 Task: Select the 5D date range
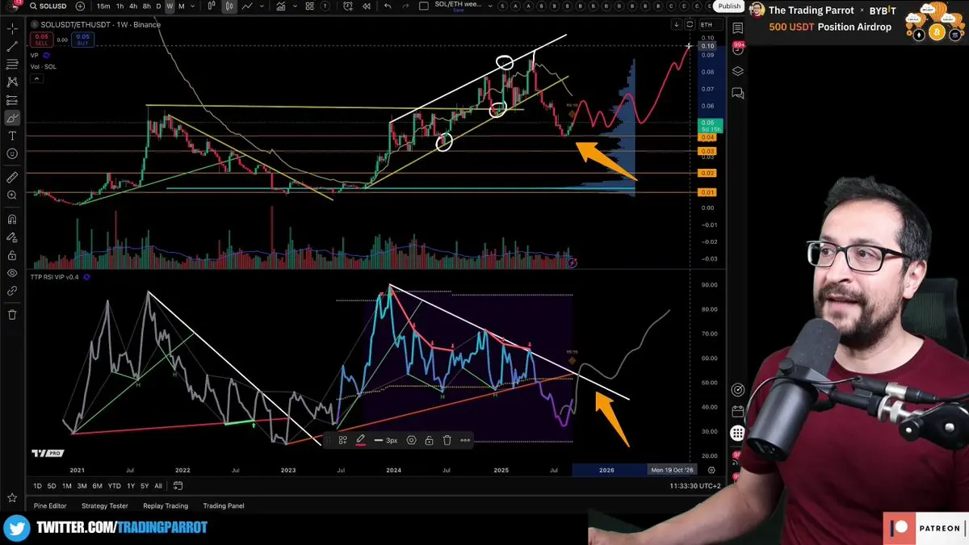coord(52,485)
